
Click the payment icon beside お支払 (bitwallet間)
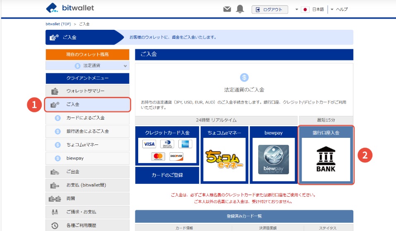pos(55,185)
